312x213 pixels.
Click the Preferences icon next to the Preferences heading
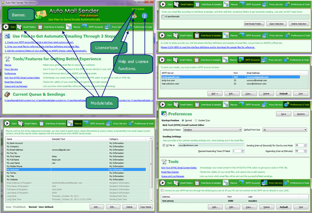[x=164, y=114]
